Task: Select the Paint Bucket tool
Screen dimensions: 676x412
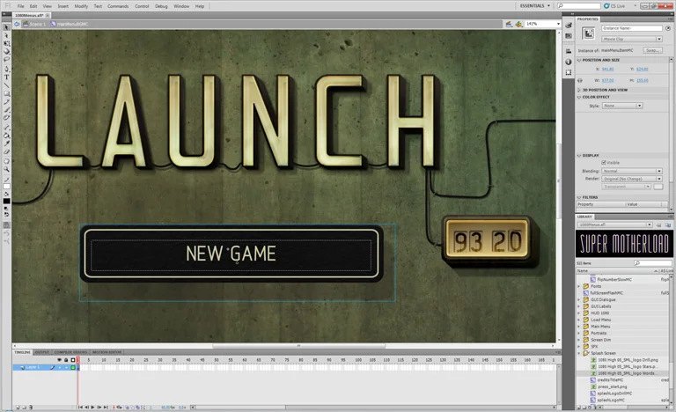Action: tap(6, 136)
